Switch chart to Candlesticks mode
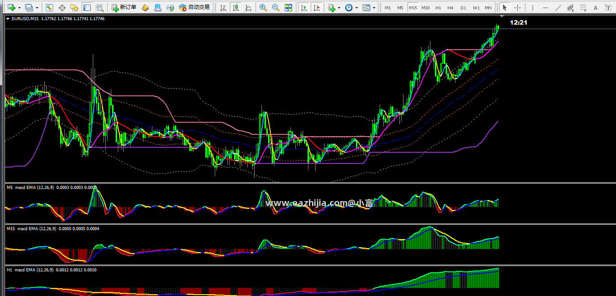 pos(235,8)
